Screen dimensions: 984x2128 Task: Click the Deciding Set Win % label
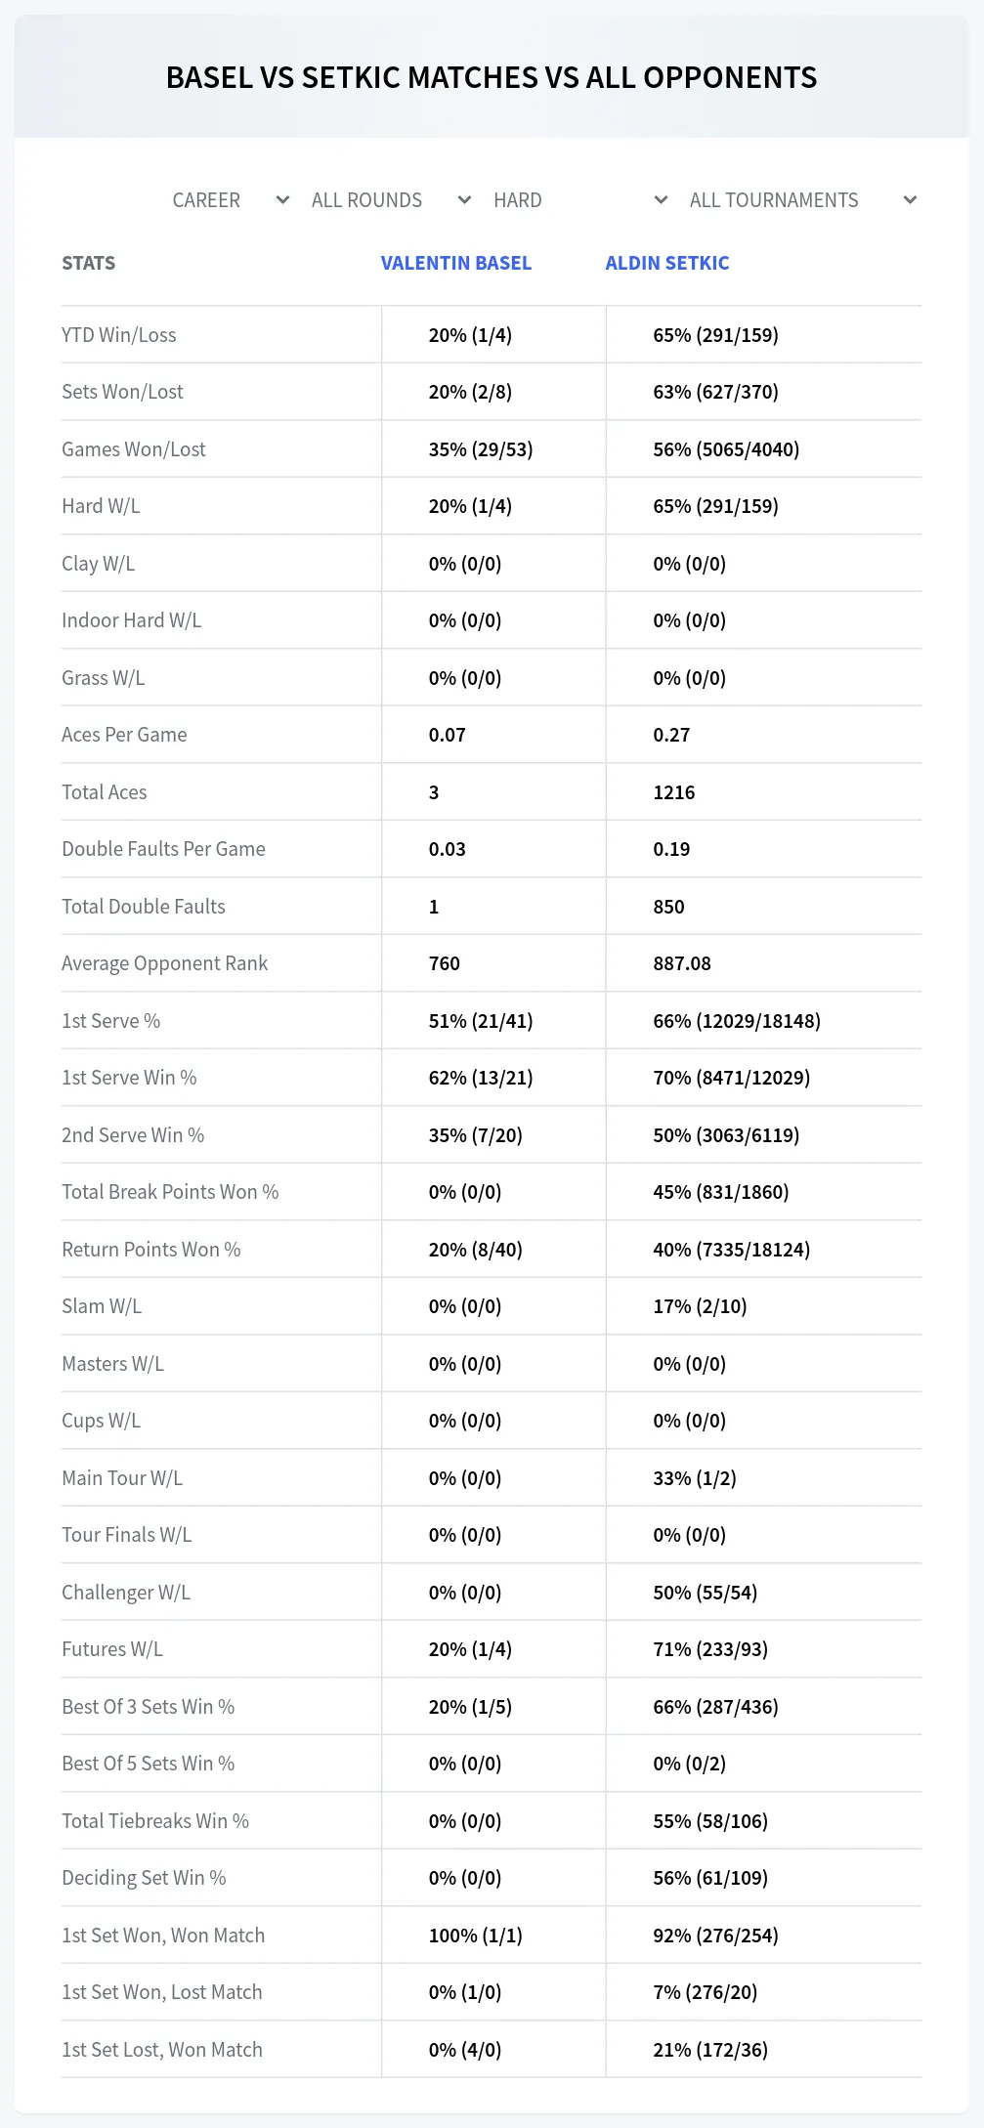(144, 1878)
